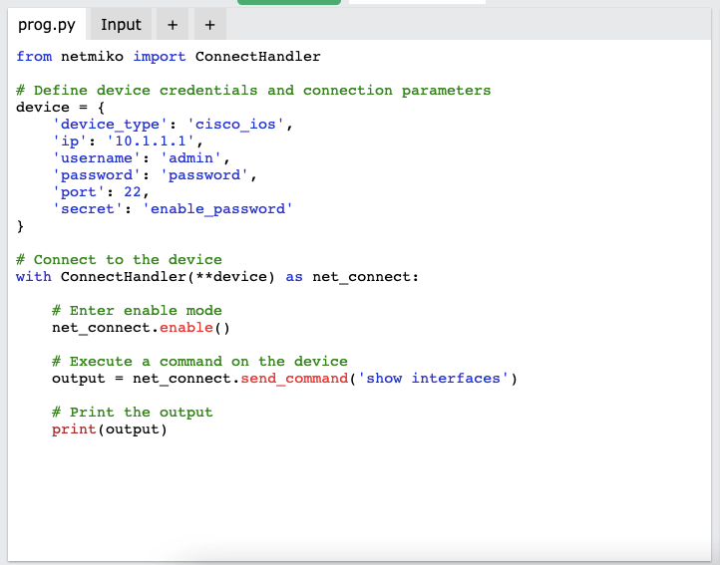Click the closing brace of the device dictionary

point(20,226)
